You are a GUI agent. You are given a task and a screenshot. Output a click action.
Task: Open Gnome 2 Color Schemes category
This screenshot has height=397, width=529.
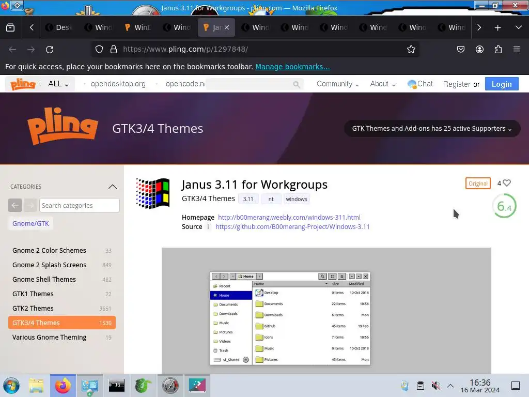[62, 251]
